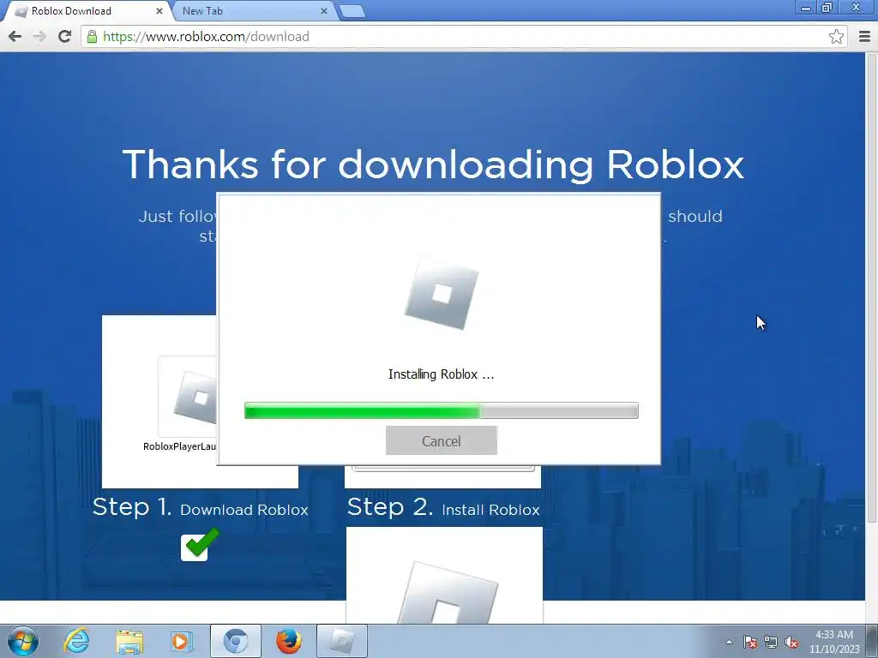Viewport: 878px width, 658px height.
Task: Launch Firefox from taskbar
Action: pos(288,641)
